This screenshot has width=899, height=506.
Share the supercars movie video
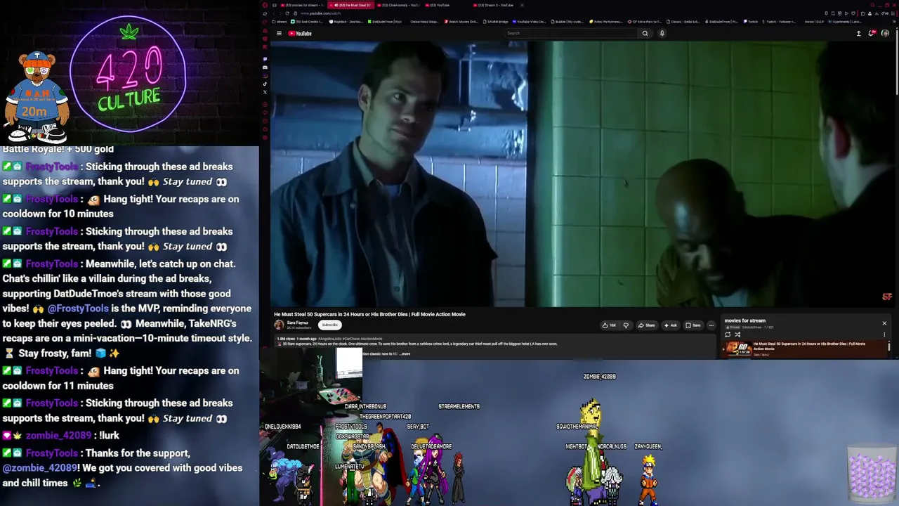click(646, 325)
